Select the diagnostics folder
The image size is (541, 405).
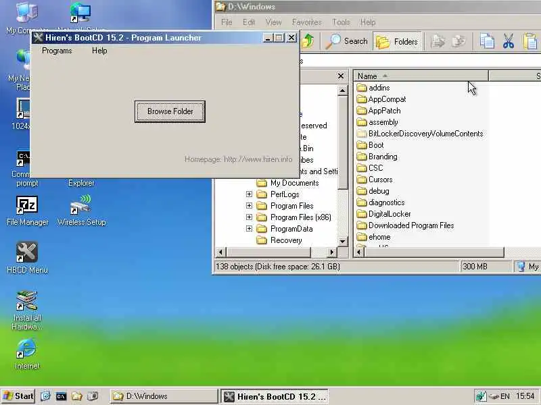click(380, 202)
